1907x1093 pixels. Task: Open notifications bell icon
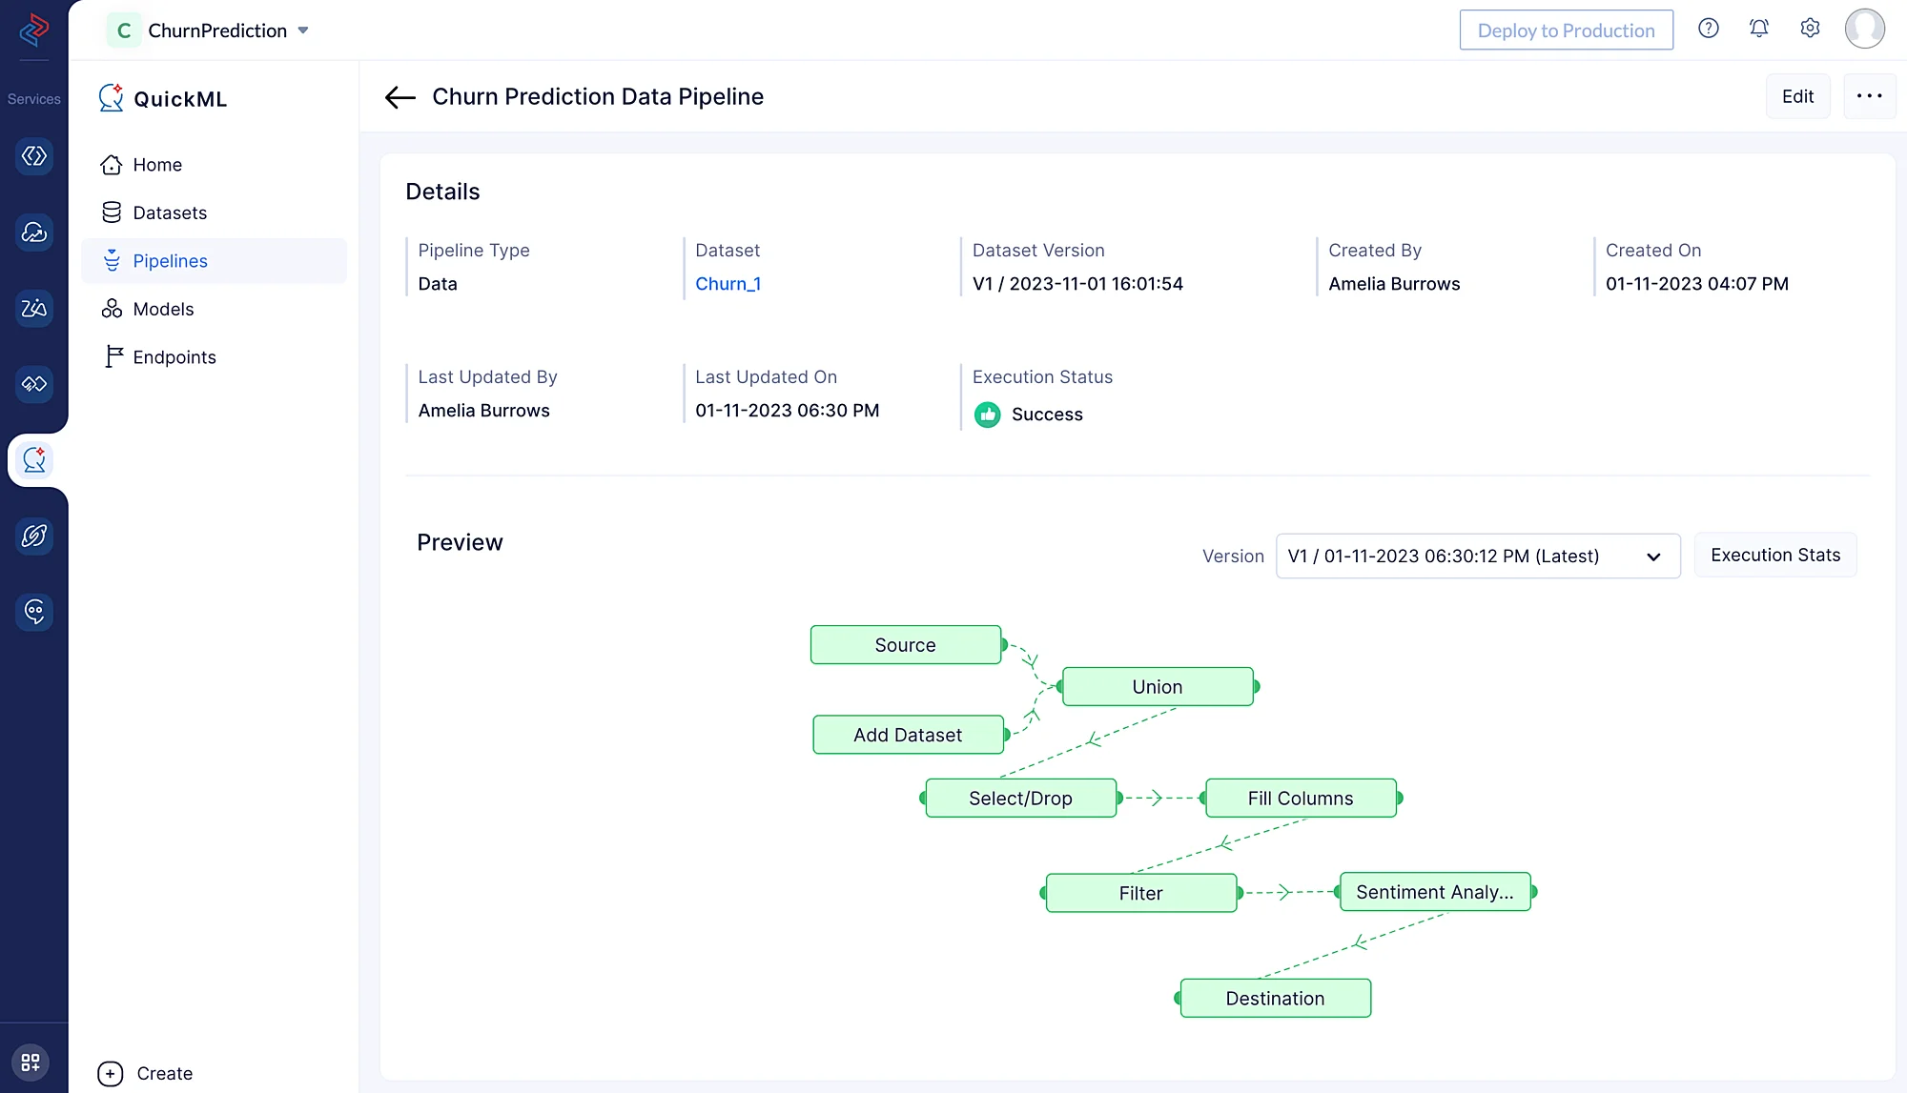[1758, 29]
